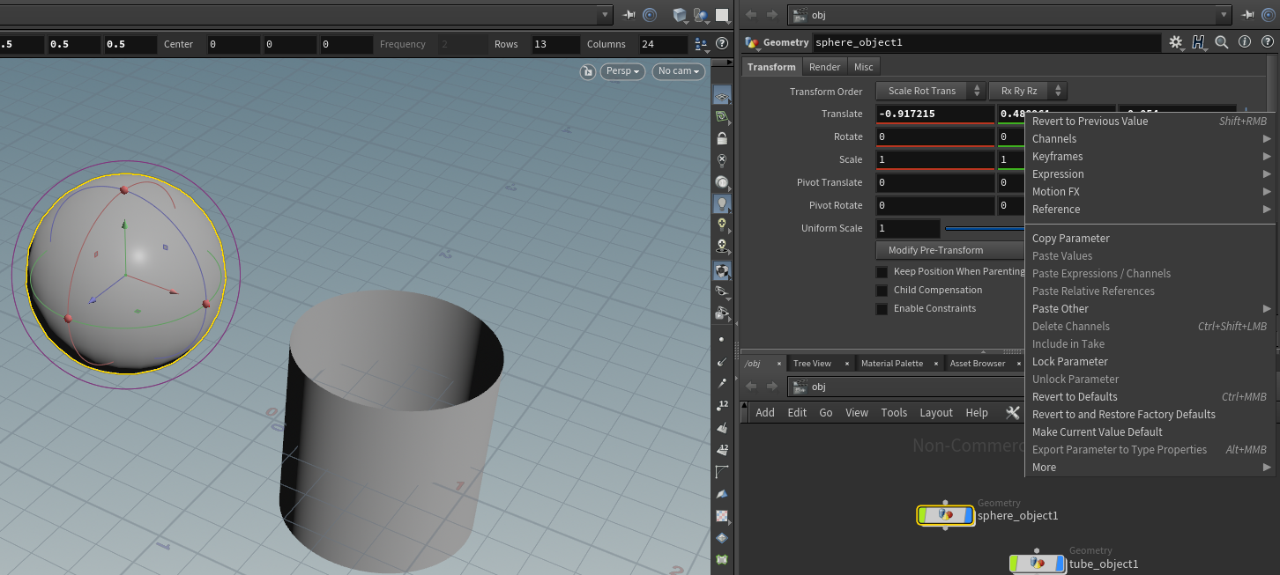This screenshot has height=575, width=1280.
Task: Click the search magnifier in parameter pane
Action: pos(1222,42)
